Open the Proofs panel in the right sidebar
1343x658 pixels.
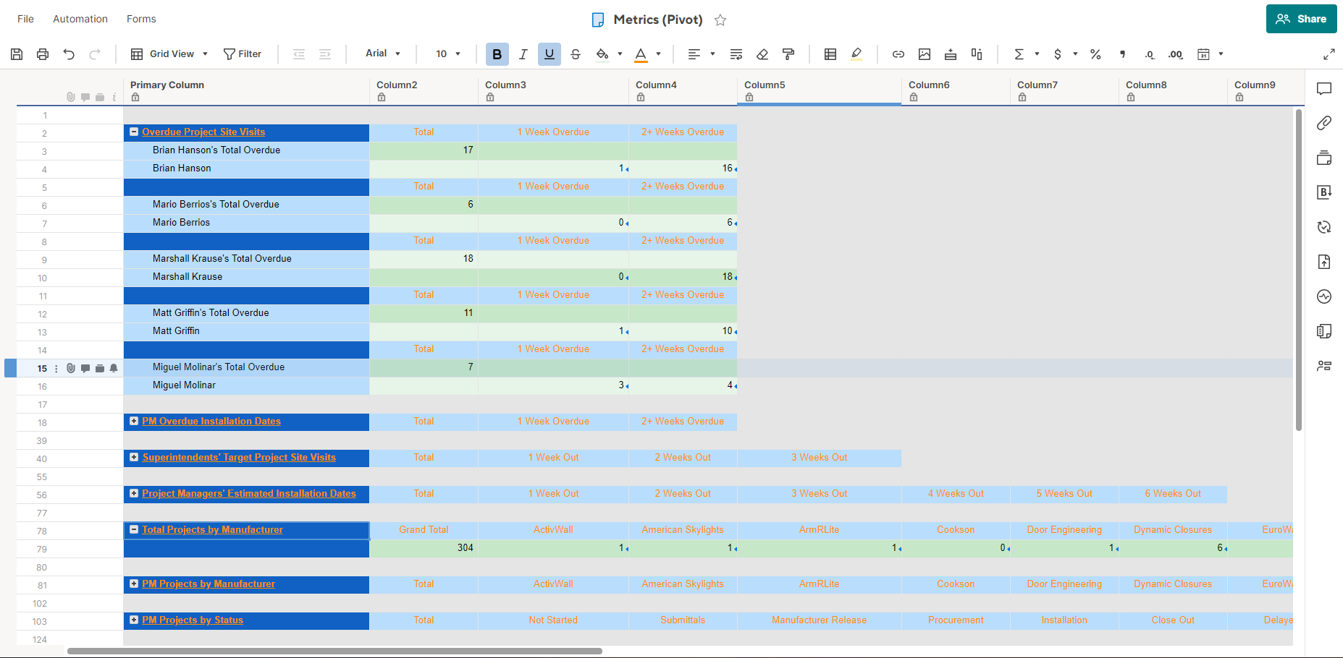coord(1324,158)
